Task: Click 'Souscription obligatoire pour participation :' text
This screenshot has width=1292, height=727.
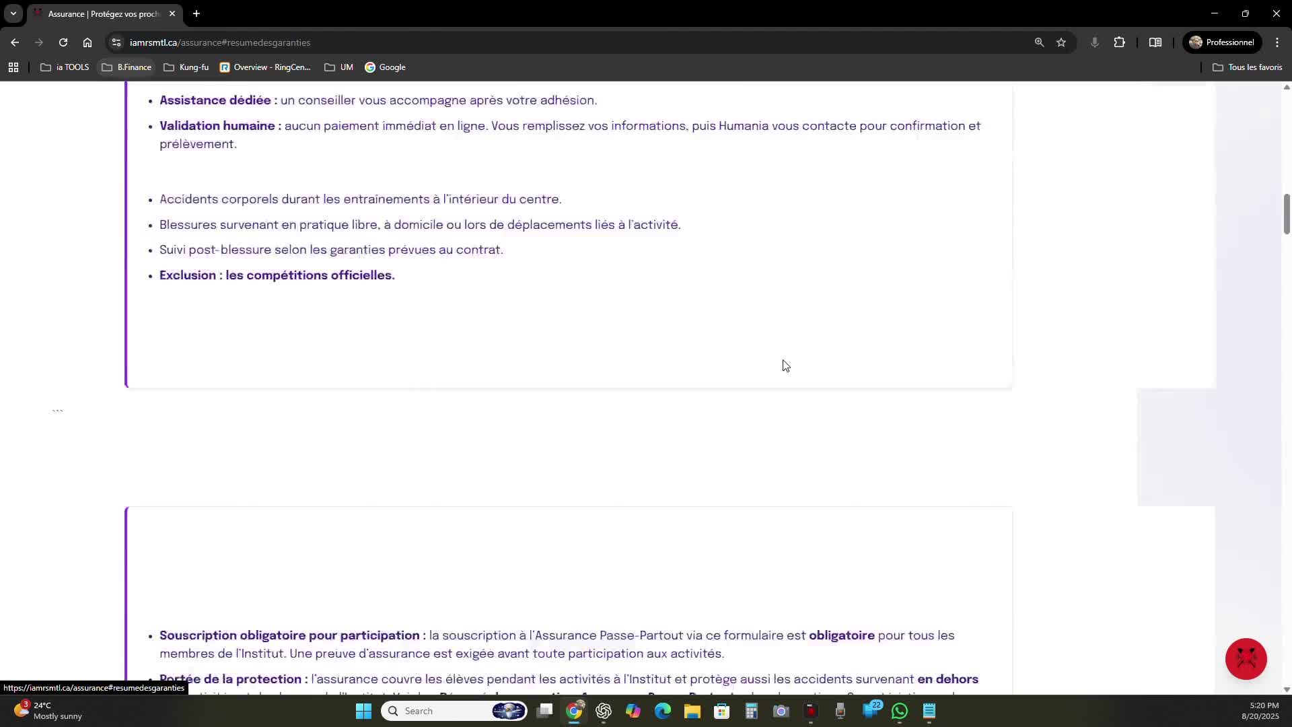Action: pyautogui.click(x=293, y=635)
